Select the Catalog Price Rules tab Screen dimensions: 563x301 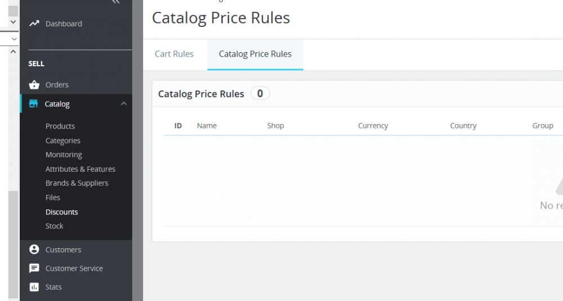[255, 54]
